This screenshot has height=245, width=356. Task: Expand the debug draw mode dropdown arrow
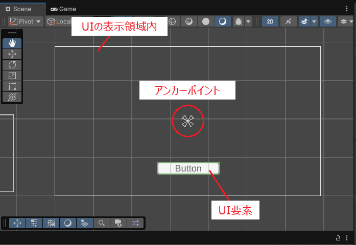248,21
